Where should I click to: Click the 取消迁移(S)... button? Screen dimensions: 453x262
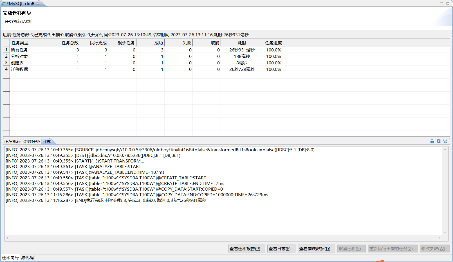click(351, 249)
